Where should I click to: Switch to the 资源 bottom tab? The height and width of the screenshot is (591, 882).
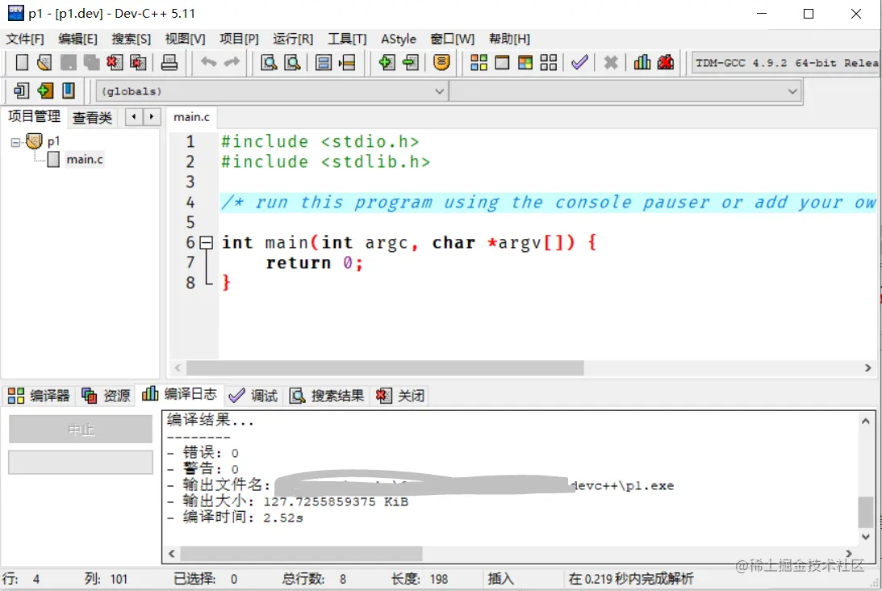point(106,396)
